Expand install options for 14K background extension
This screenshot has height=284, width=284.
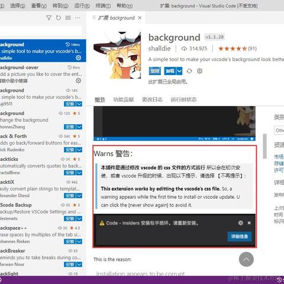79,104
